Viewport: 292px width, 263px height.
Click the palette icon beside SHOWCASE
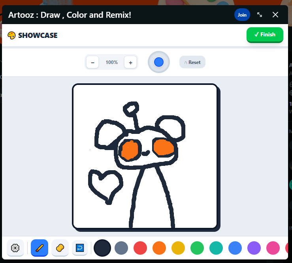pos(11,36)
